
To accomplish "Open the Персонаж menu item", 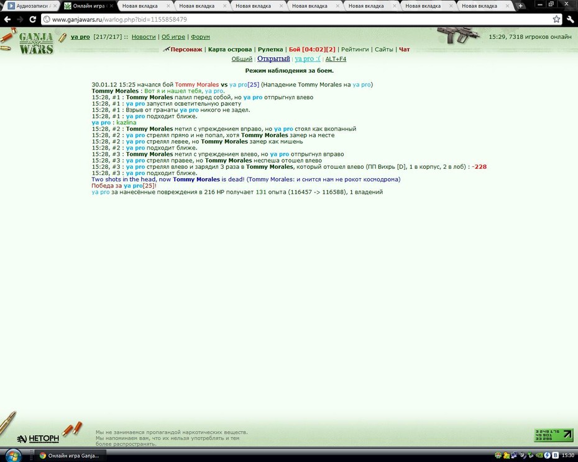I will [x=186, y=50].
